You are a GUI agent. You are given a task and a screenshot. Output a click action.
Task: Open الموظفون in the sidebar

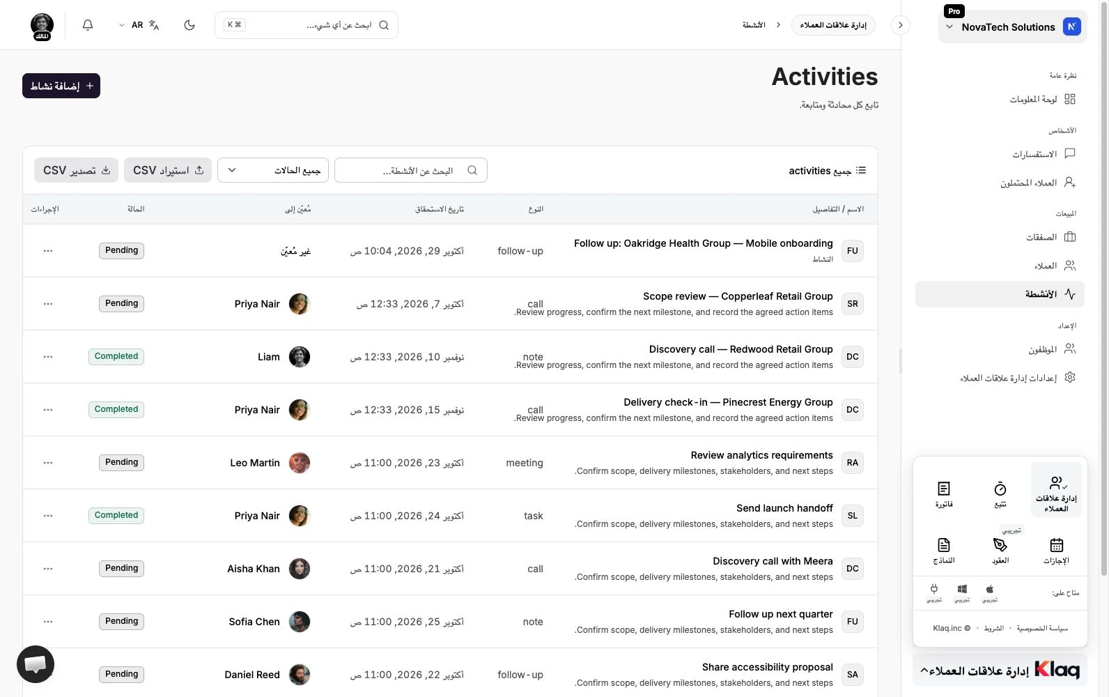(x=1000, y=349)
